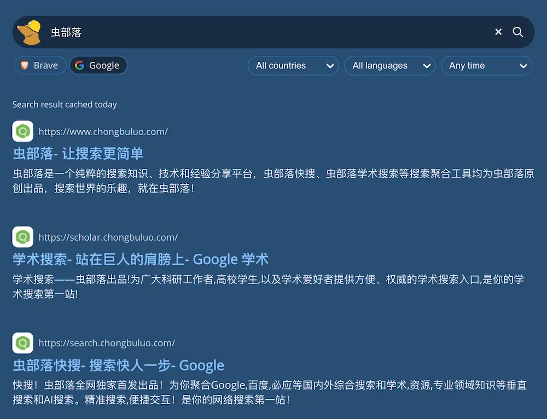The image size is (547, 419).
Task: Open result titled 虫部落快搜- 搜索快人一步
Action: point(118,365)
